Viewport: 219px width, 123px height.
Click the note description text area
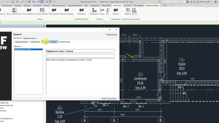(80, 77)
